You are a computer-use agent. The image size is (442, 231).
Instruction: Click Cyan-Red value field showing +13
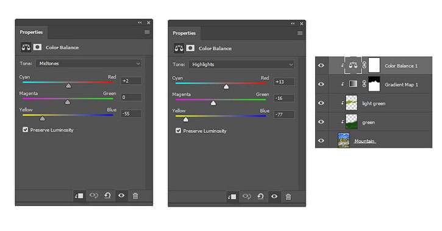285,82
